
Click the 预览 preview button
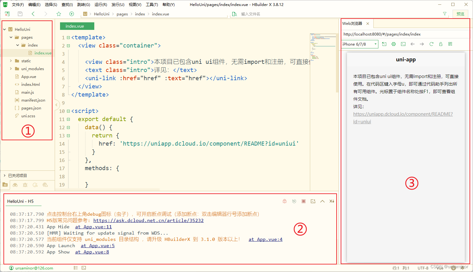coord(460,14)
